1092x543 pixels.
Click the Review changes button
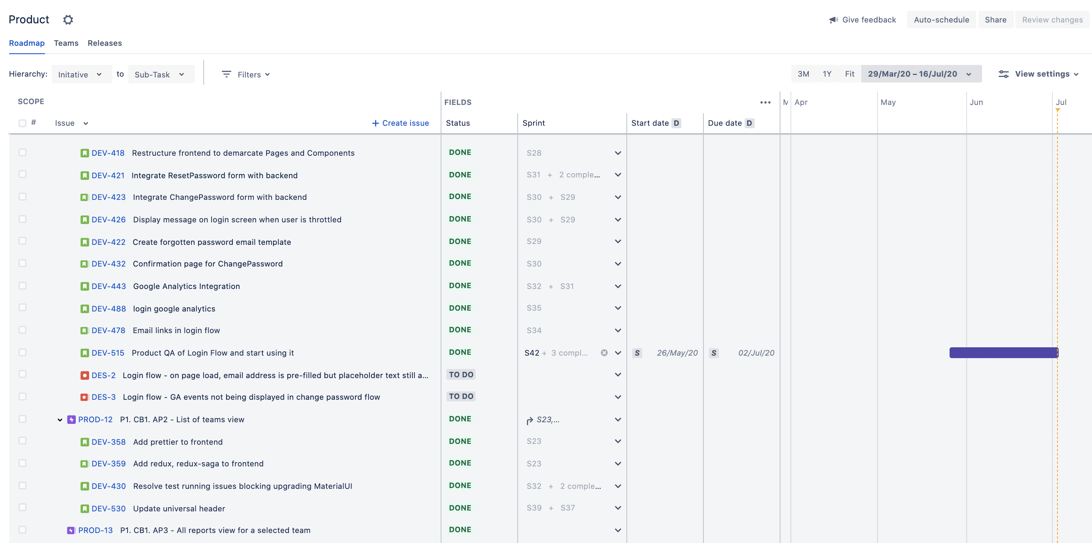[1052, 20]
